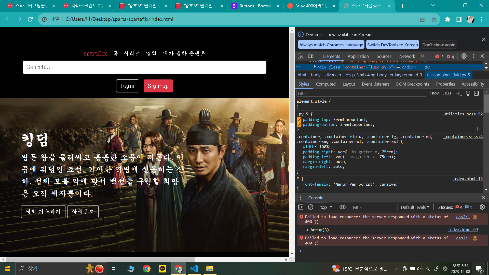The image size is (489, 275).
Task: Open the console drawer three-dot menu
Action: tap(301, 198)
